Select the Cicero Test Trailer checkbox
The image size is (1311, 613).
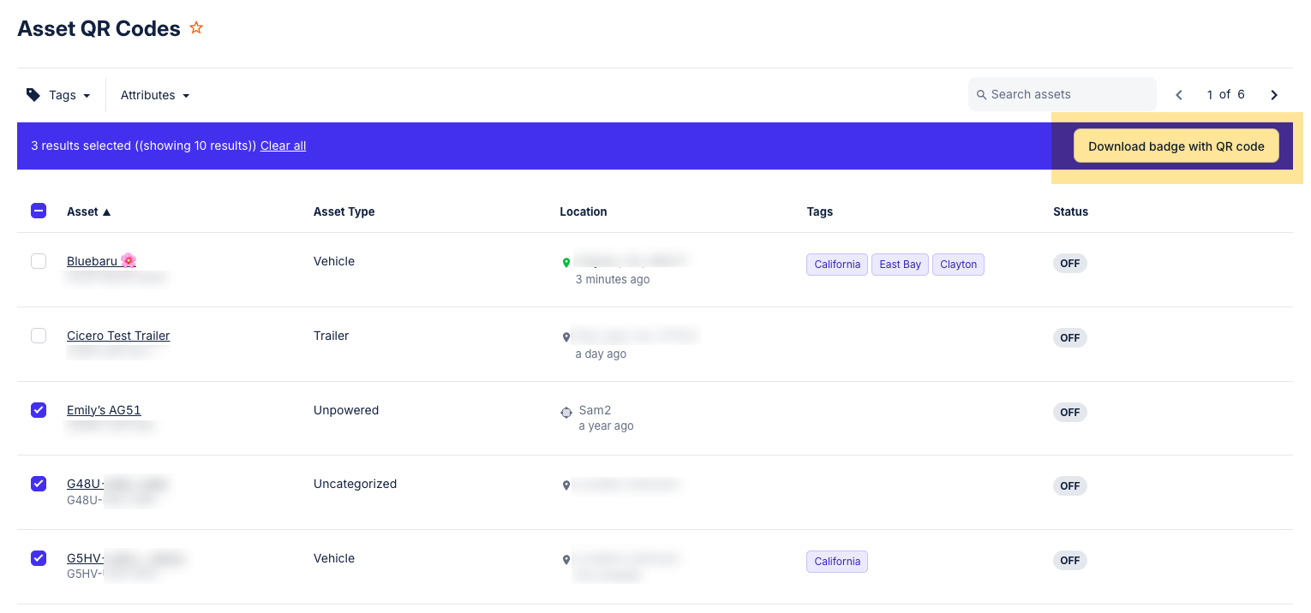click(39, 336)
